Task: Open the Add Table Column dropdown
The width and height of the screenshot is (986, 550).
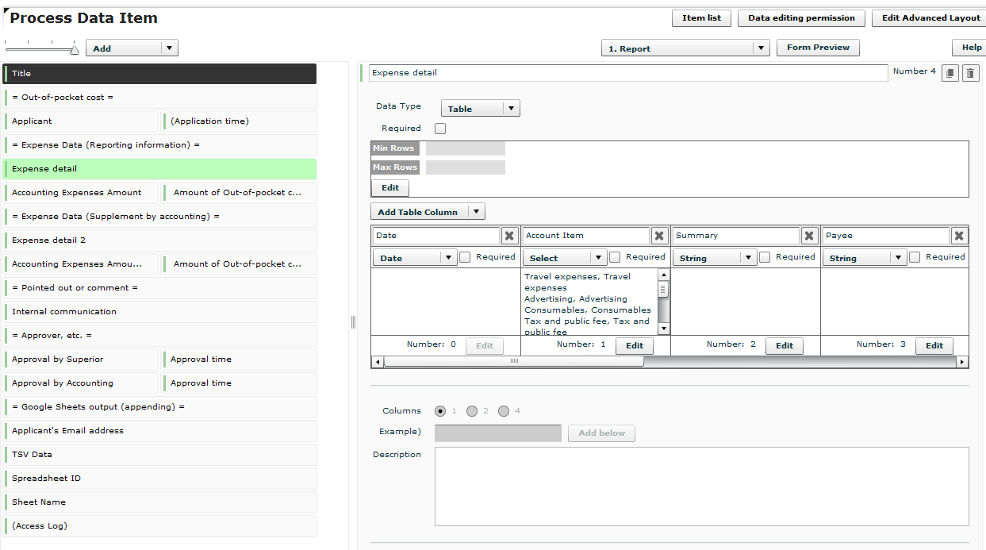Action: pos(428,211)
